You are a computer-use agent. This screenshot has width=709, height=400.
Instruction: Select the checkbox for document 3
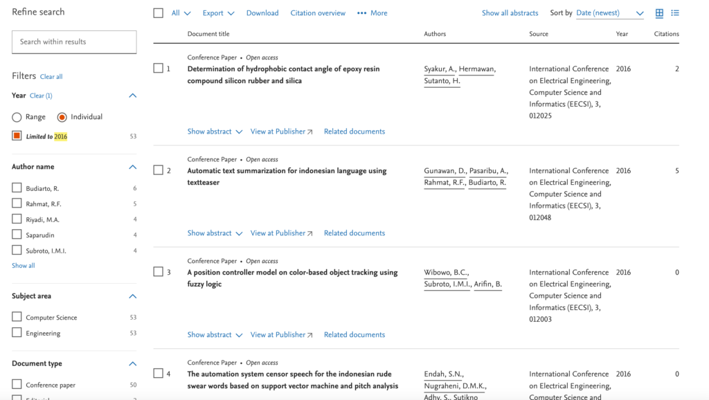coord(158,272)
